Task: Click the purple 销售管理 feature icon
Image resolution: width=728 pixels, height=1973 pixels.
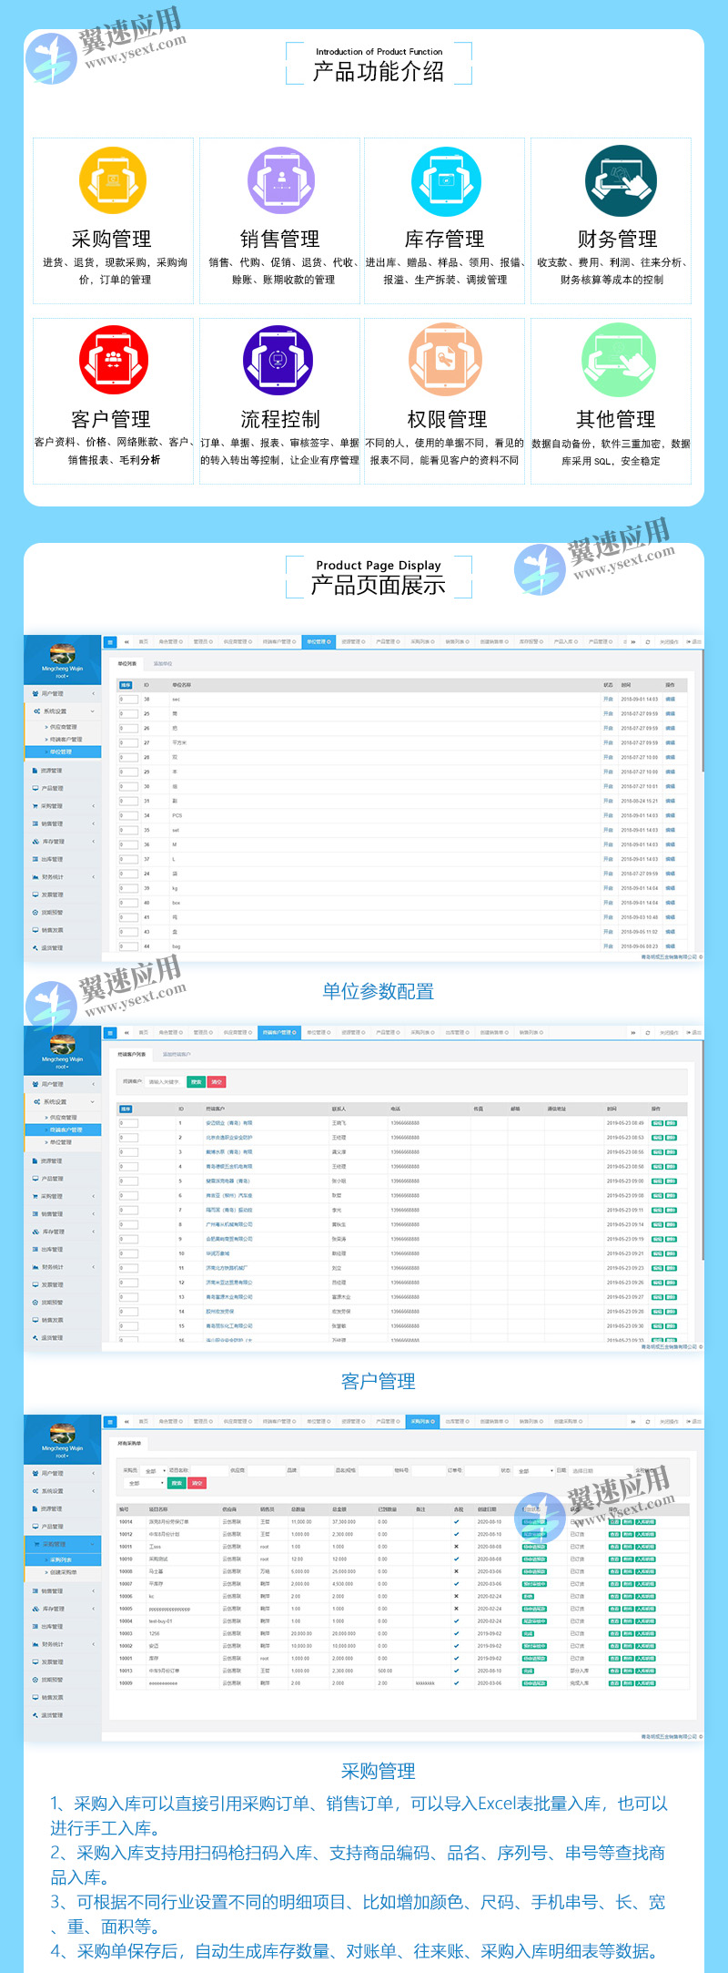Action: click(x=281, y=180)
